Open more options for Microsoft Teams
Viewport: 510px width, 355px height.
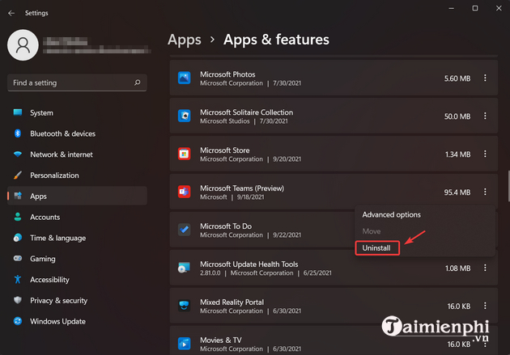pyautogui.click(x=485, y=192)
